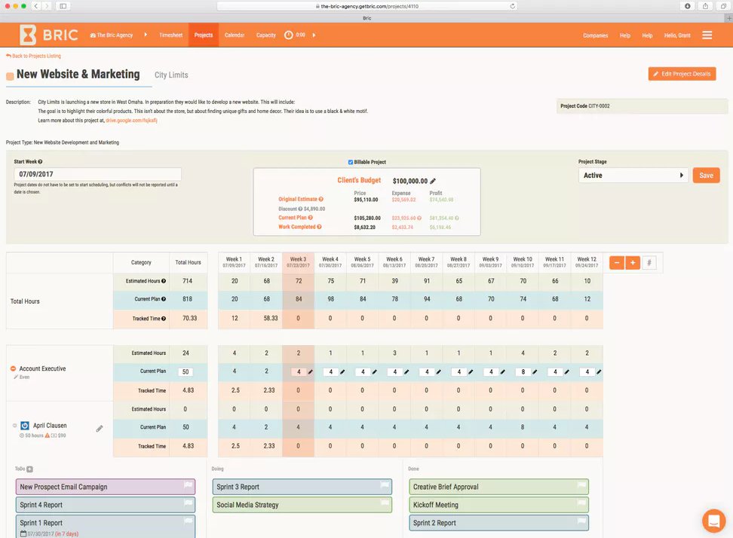733x538 pixels.
Task: Click the pencil icon beside April Clausen
Action: point(99,426)
